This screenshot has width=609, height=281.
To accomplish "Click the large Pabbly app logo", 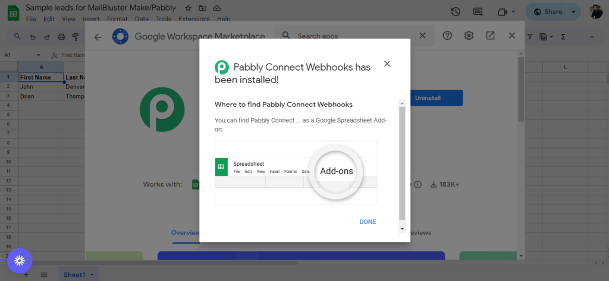I will [x=162, y=109].
